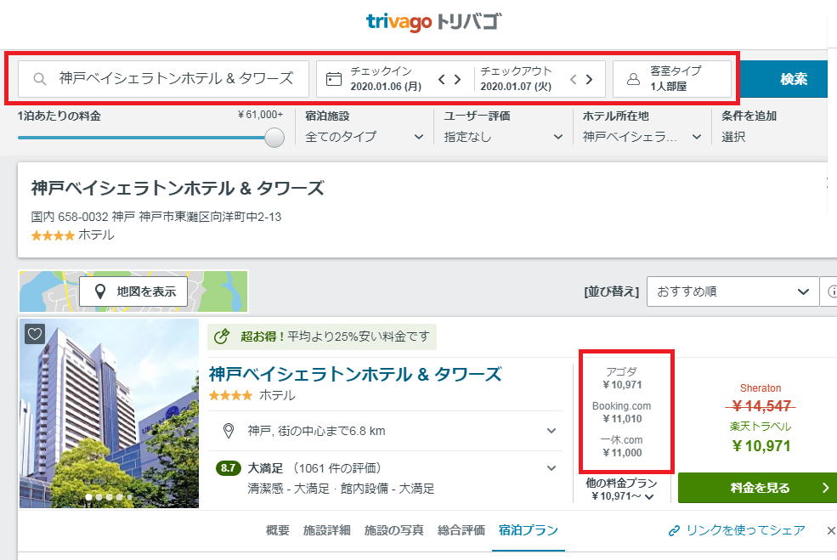
Task: Select the 一休.com ¥11,000 price
Action: (622, 446)
